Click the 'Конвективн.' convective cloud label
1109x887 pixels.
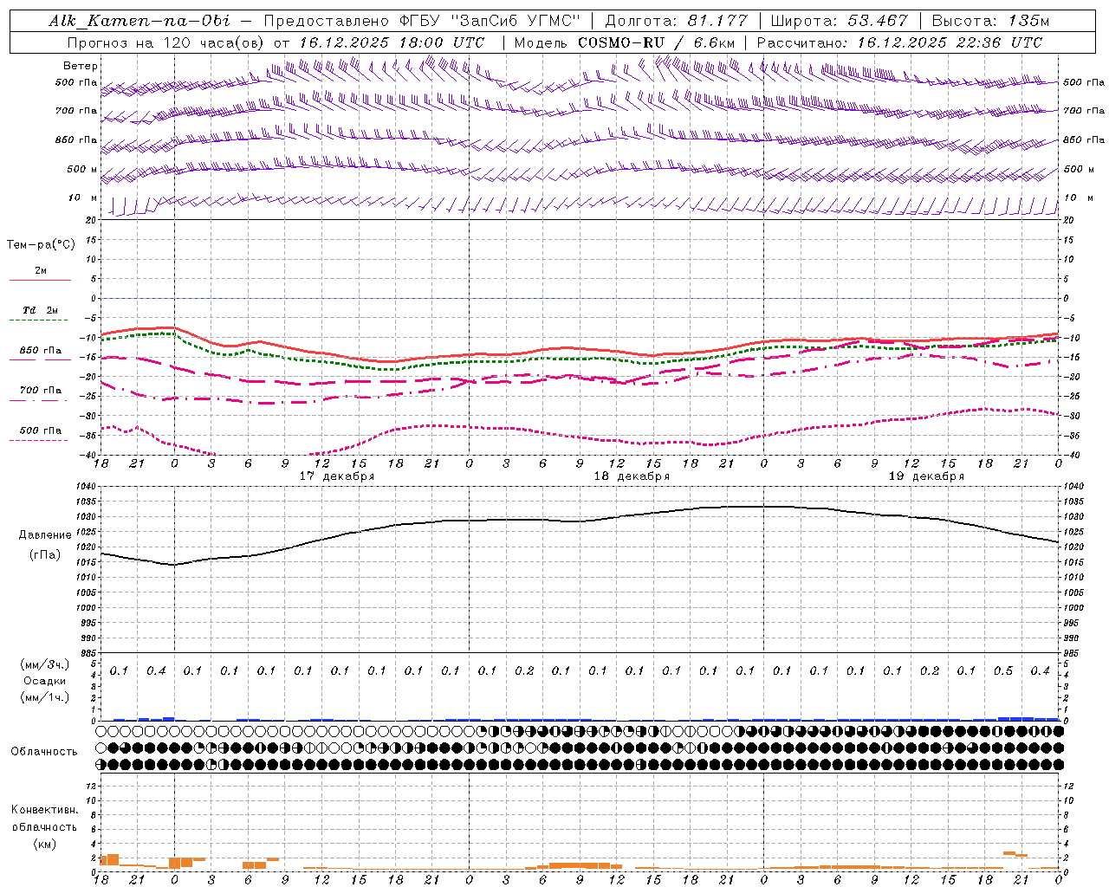coord(44,810)
